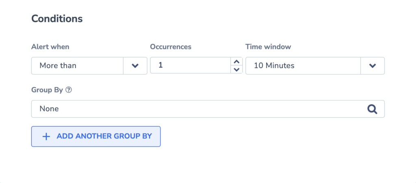Click the 'Occurrences' field label
Image resolution: width=416 pixels, height=183 pixels.
(x=171, y=47)
